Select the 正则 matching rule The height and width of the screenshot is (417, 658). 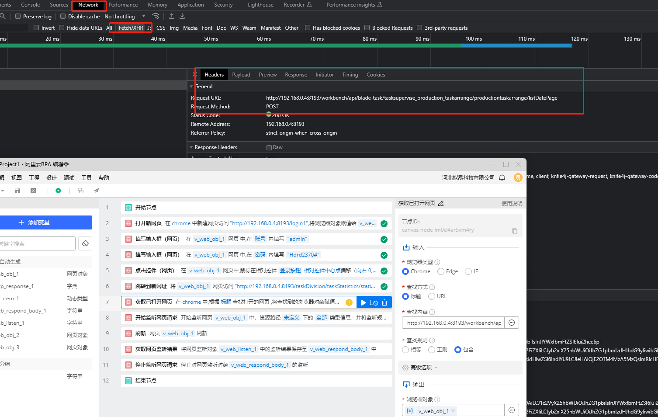pos(432,350)
